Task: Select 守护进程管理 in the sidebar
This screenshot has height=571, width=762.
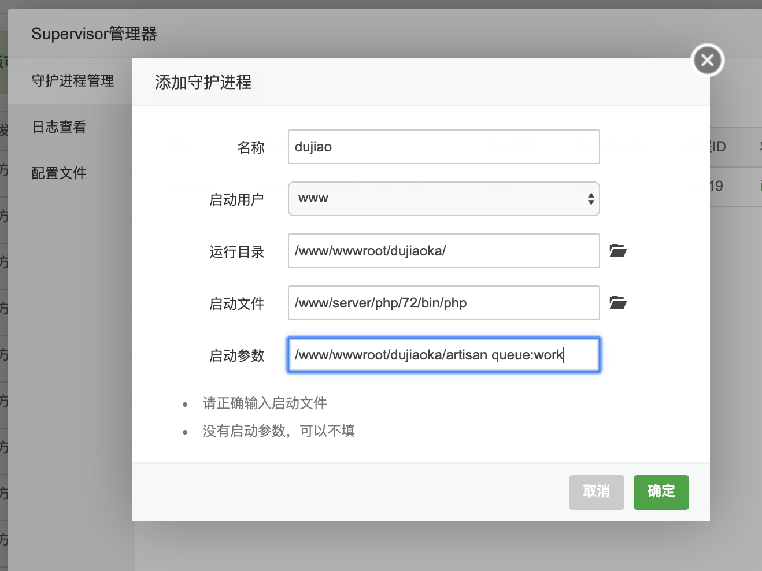Action: (x=72, y=80)
